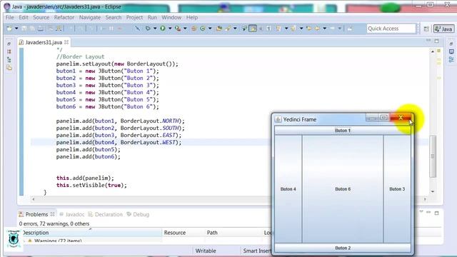
Task: Click the Next Annotation icon
Action: coord(279,29)
